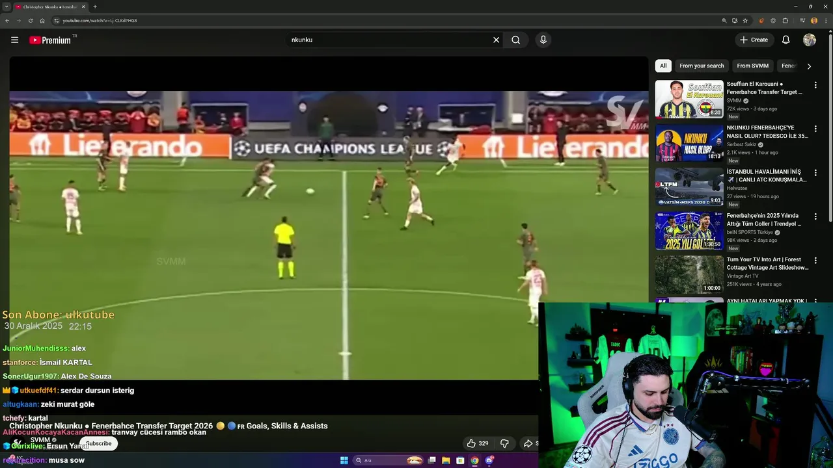Open İstanbul Havalimanı İniş video thumbnail

tap(689, 187)
